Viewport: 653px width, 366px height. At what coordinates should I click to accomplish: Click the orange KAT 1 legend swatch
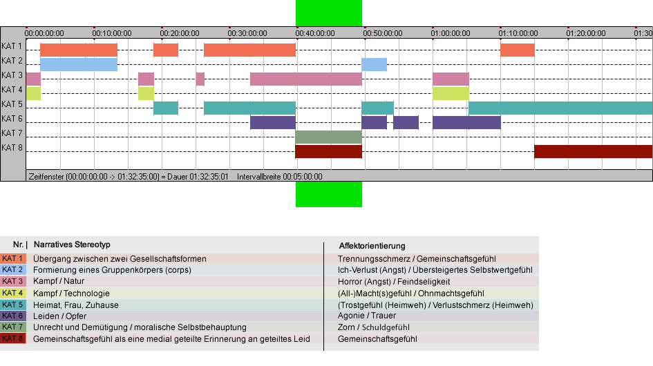(13, 258)
